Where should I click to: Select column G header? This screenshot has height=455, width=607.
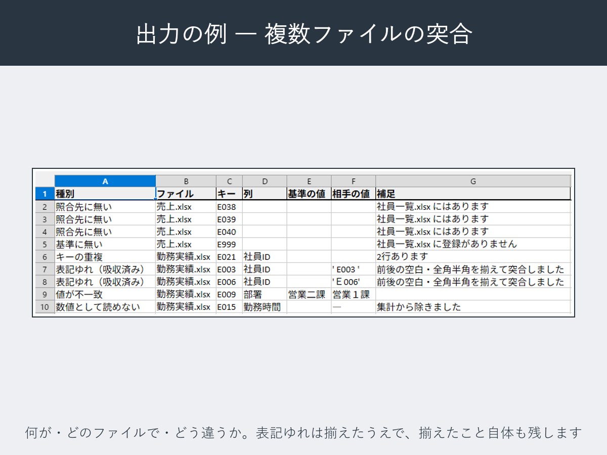pyautogui.click(x=473, y=181)
